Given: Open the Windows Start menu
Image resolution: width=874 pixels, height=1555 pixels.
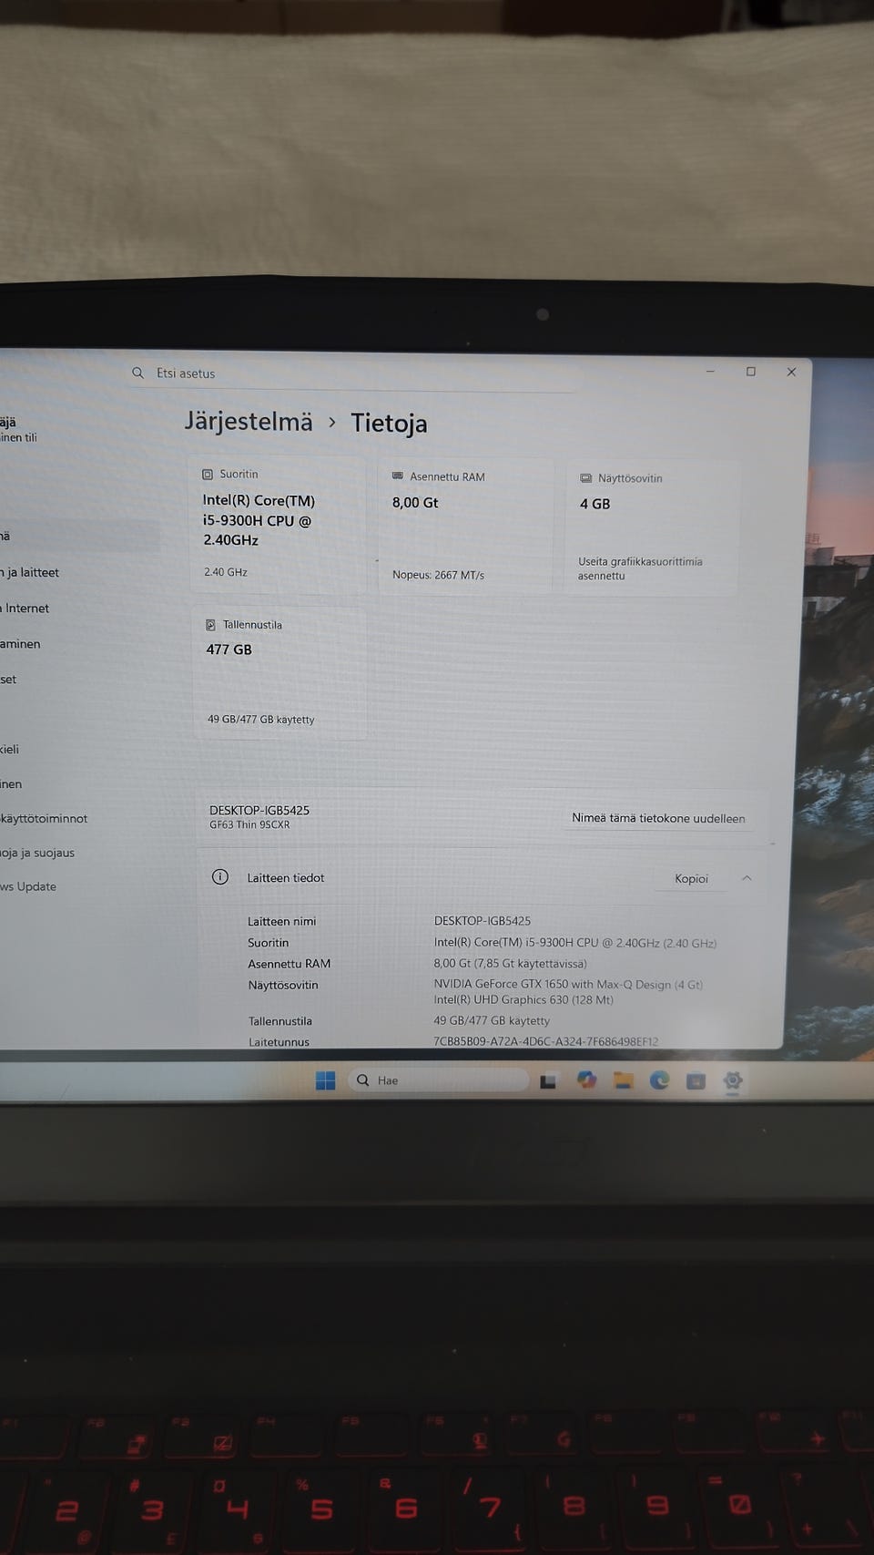Looking at the screenshot, I should 325,1080.
